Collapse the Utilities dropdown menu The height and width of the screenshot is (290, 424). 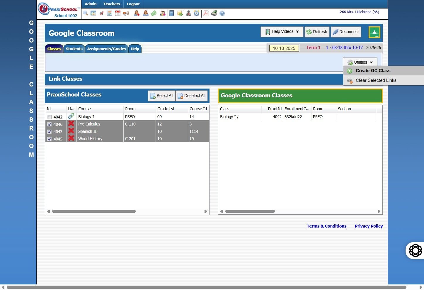pos(360,62)
